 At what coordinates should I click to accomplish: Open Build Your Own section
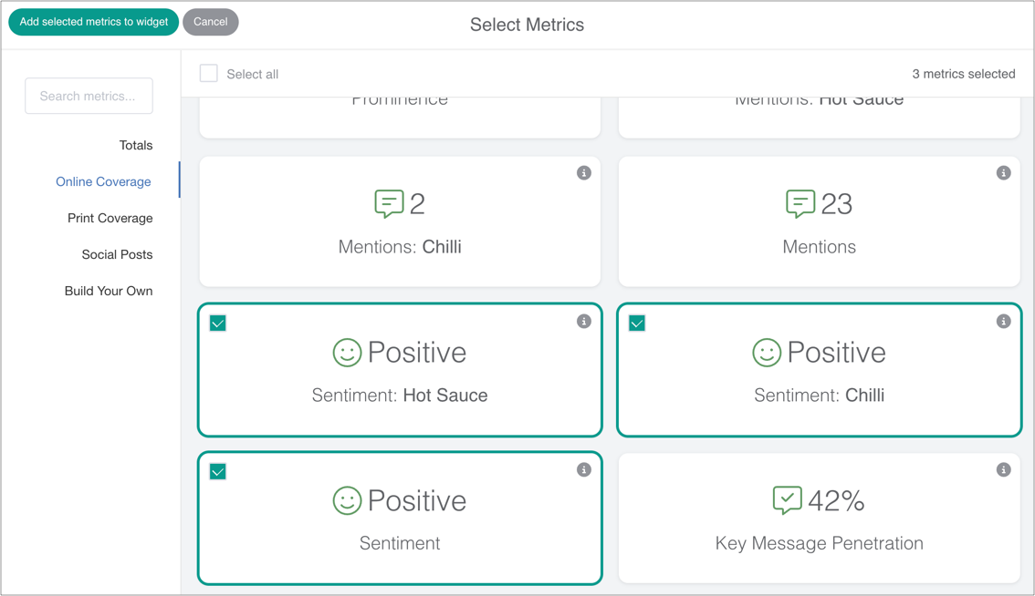[x=109, y=291]
